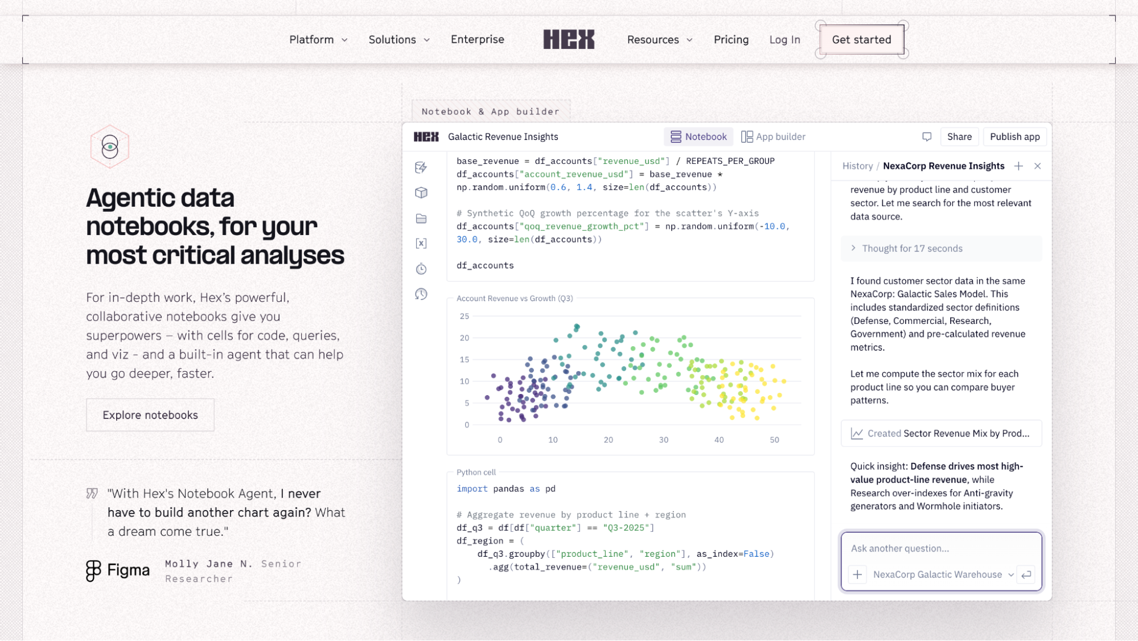1138x641 pixels.
Task: Open the history clock icon in sidebar
Action: point(421,294)
